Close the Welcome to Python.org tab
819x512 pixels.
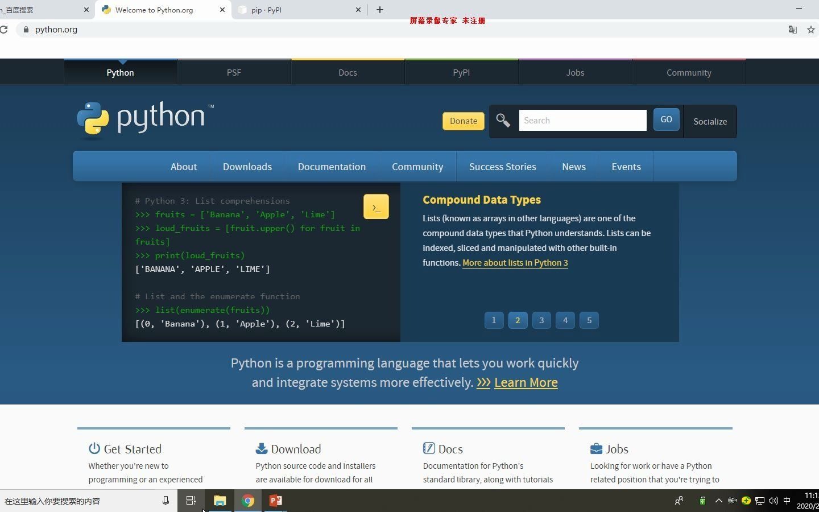coord(222,10)
